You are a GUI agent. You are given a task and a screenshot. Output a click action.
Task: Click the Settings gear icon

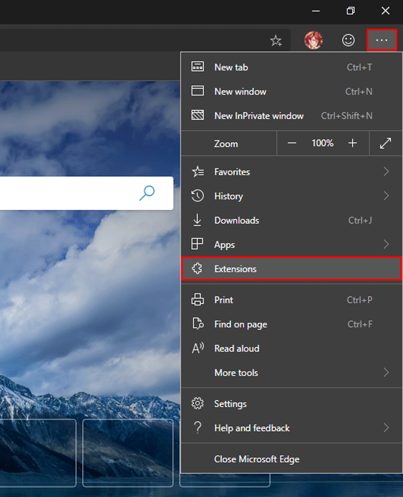198,403
